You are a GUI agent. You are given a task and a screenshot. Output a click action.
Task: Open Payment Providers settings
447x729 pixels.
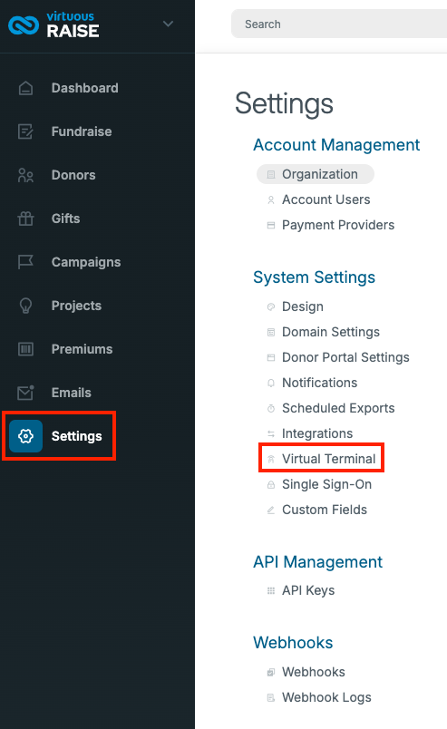[338, 225]
